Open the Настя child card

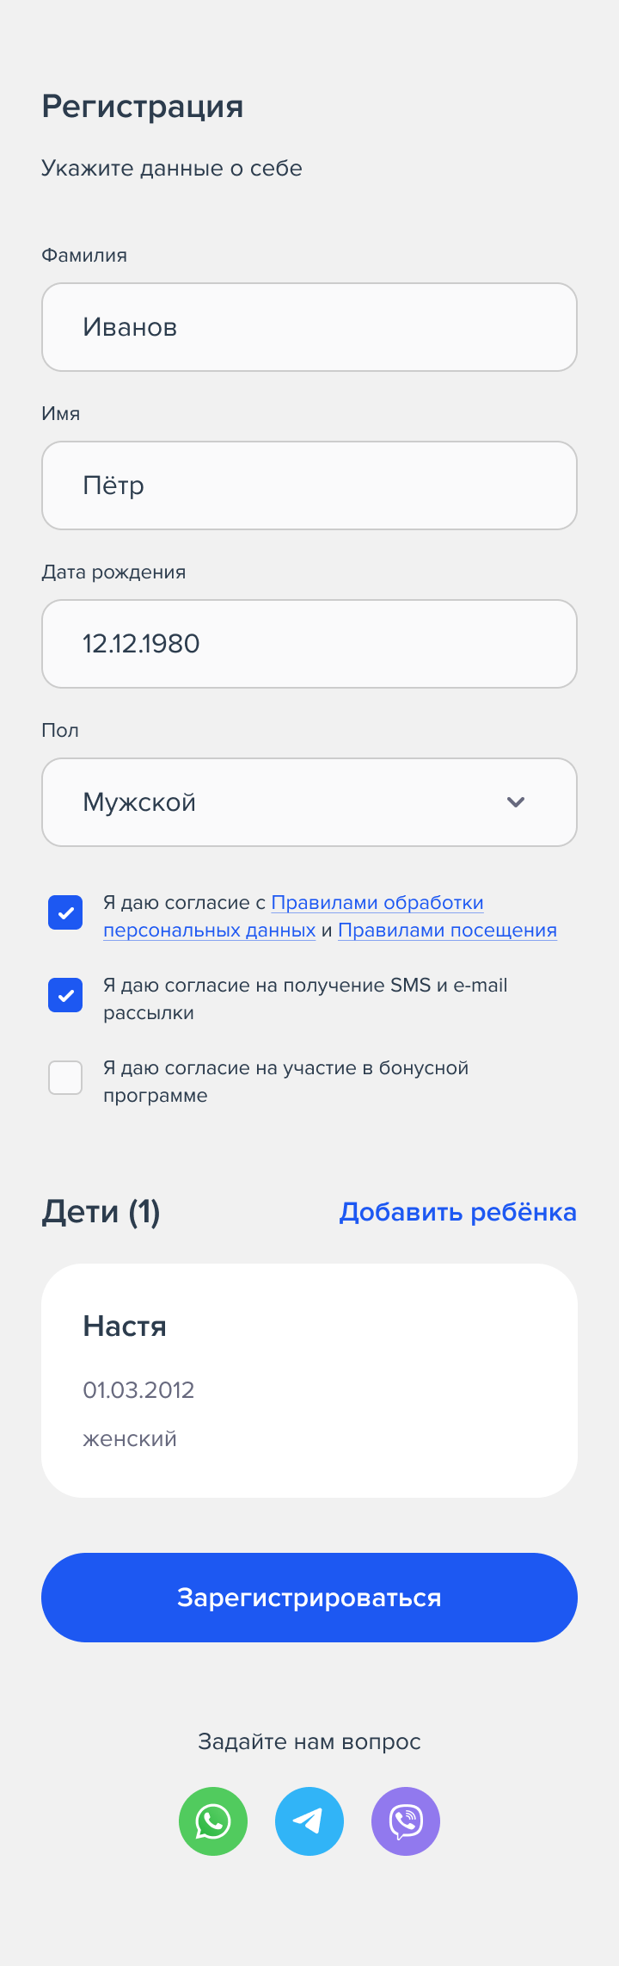click(x=309, y=1381)
